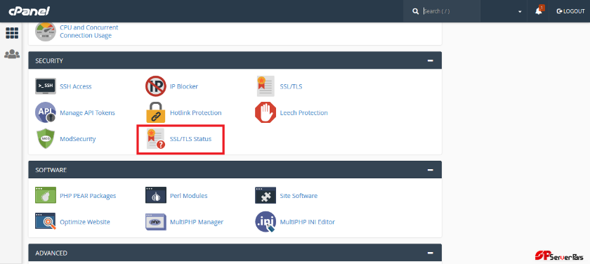
Task: Open the MultiPHP INI Editor link
Action: point(308,223)
